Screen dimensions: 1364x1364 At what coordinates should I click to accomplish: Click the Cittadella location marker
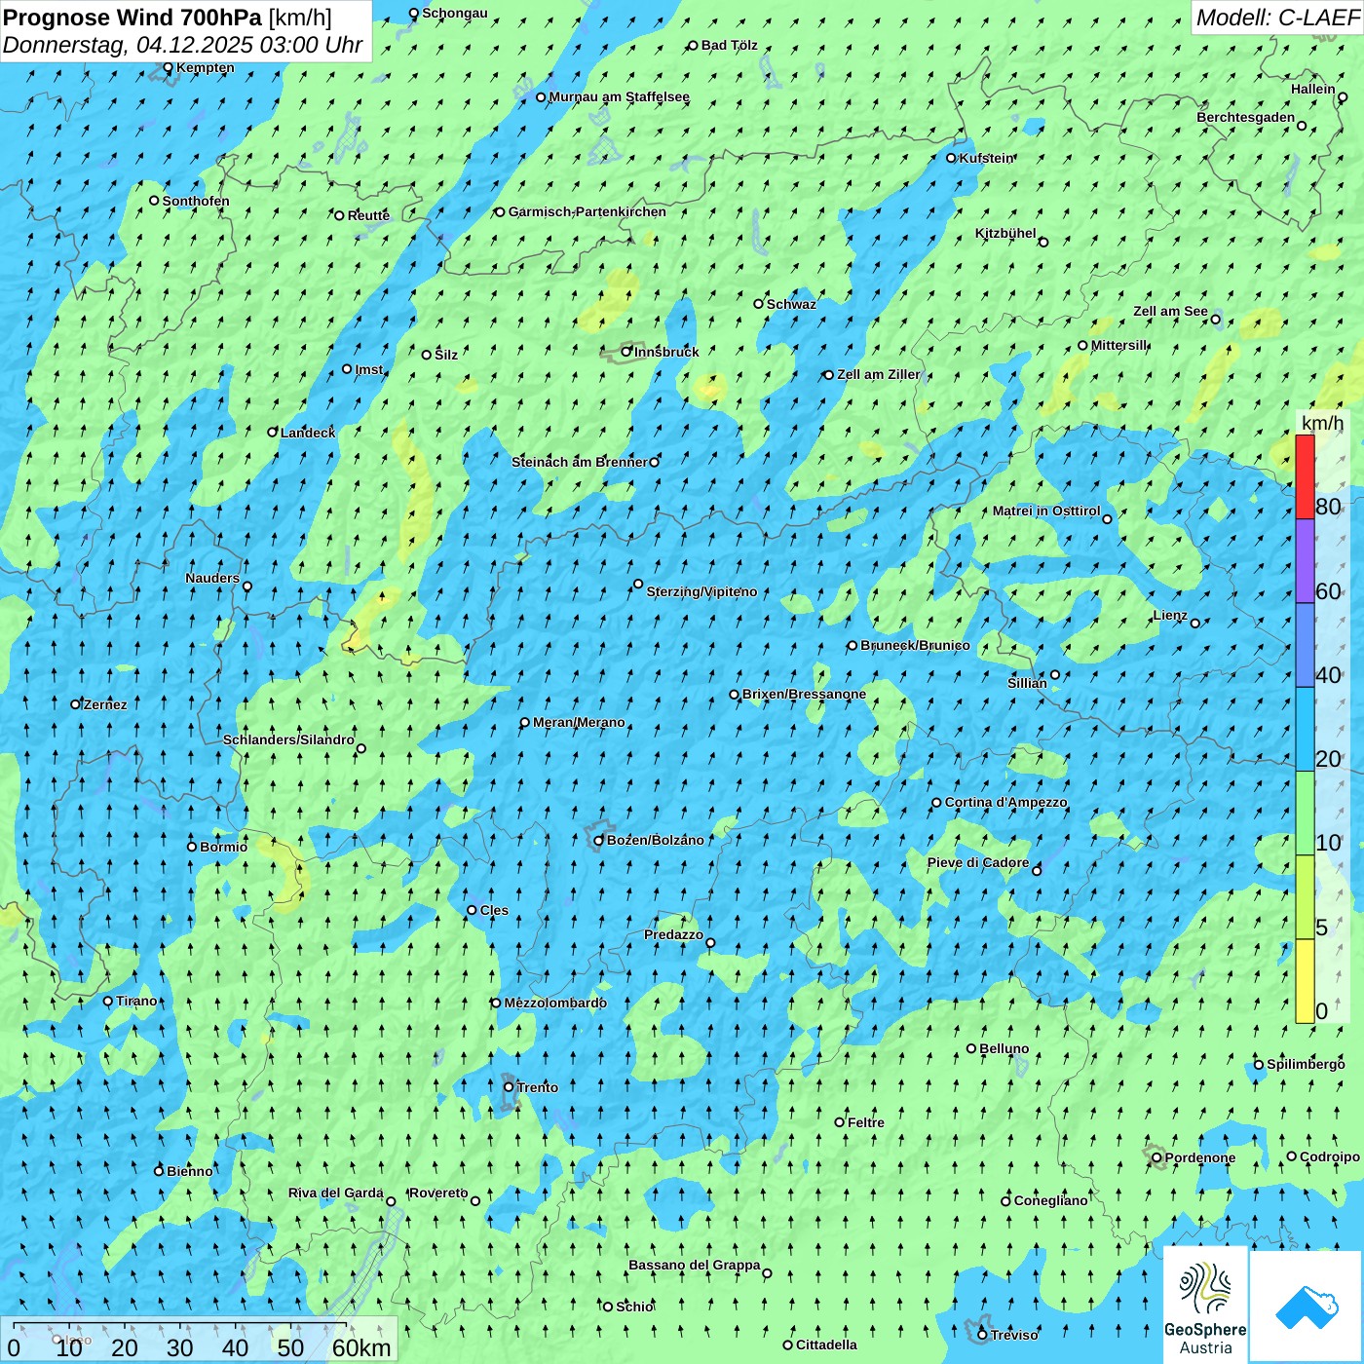[x=787, y=1345]
